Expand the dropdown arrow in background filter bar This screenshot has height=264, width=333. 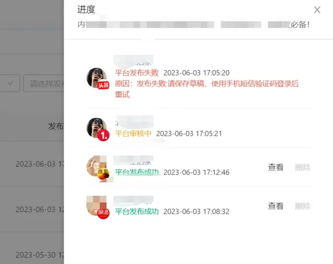tap(10, 83)
